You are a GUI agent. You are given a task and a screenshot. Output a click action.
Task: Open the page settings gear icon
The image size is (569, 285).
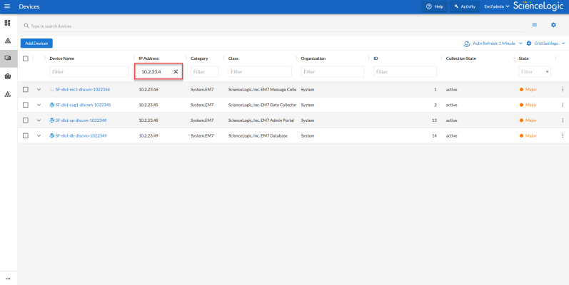point(553,25)
